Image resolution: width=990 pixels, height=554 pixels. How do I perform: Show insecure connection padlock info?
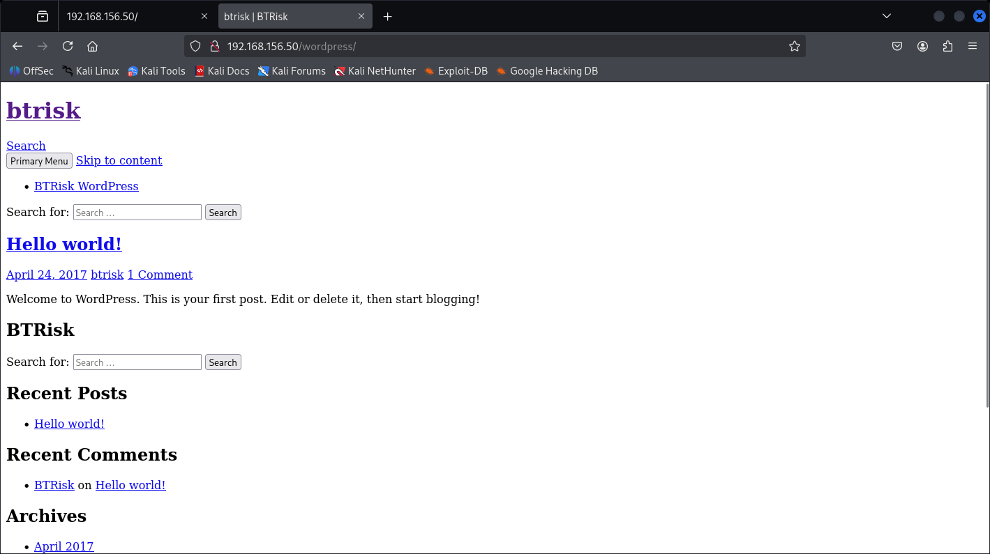(x=214, y=46)
